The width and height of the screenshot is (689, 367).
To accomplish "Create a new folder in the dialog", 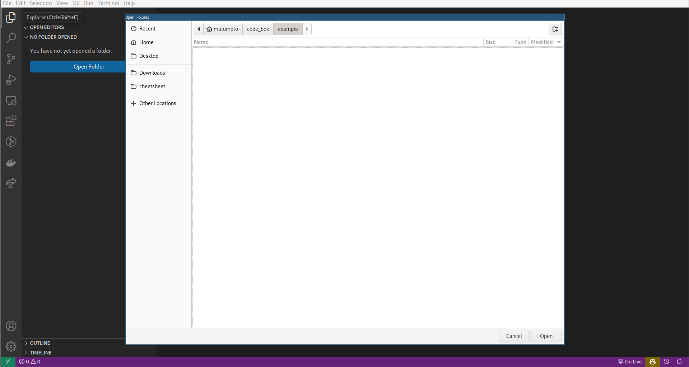I will point(555,29).
